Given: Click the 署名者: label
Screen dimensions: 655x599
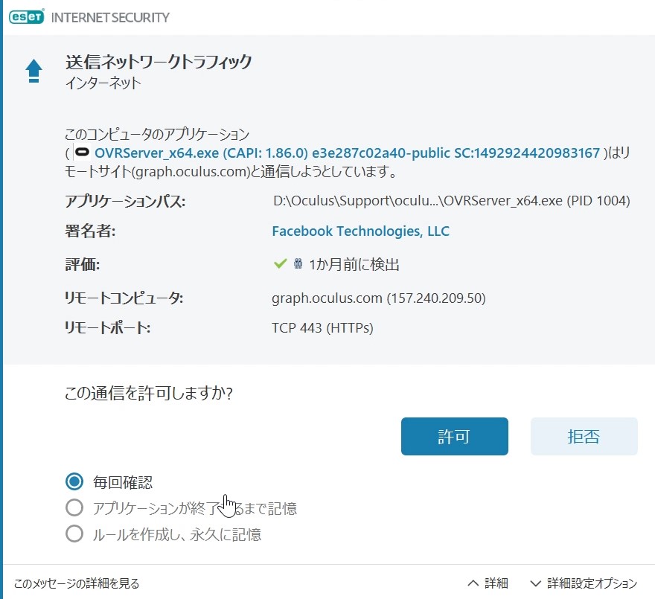Looking at the screenshot, I should pyautogui.click(x=90, y=231).
